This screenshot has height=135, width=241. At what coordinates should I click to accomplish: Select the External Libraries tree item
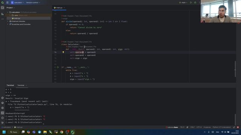point(18,21)
